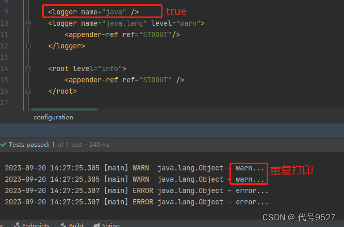344x227 pixels.
Task: Open the Build tool window tab
Action: [72, 225]
